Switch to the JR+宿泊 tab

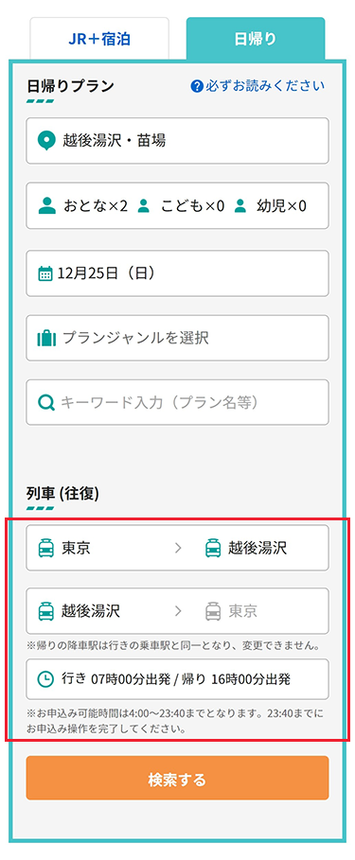click(x=99, y=39)
